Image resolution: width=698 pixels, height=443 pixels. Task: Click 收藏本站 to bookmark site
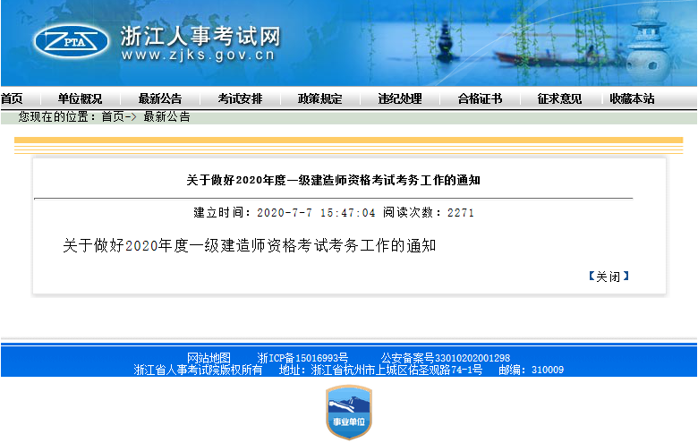(x=632, y=98)
